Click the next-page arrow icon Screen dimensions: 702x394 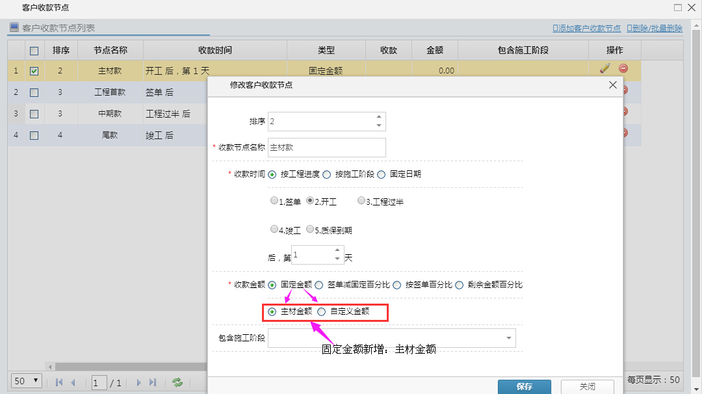138,382
